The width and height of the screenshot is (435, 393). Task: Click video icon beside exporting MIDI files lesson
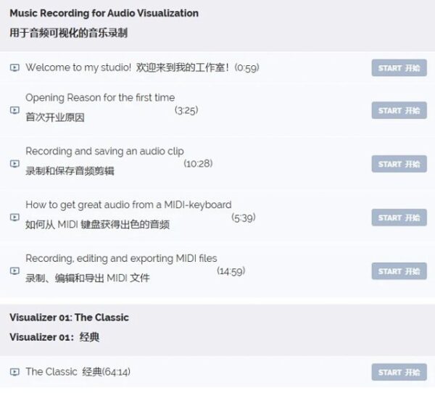pyautogui.click(x=14, y=271)
